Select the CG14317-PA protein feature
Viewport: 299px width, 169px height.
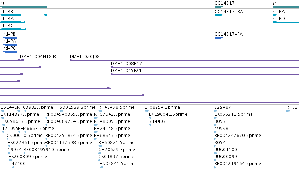[219, 38]
